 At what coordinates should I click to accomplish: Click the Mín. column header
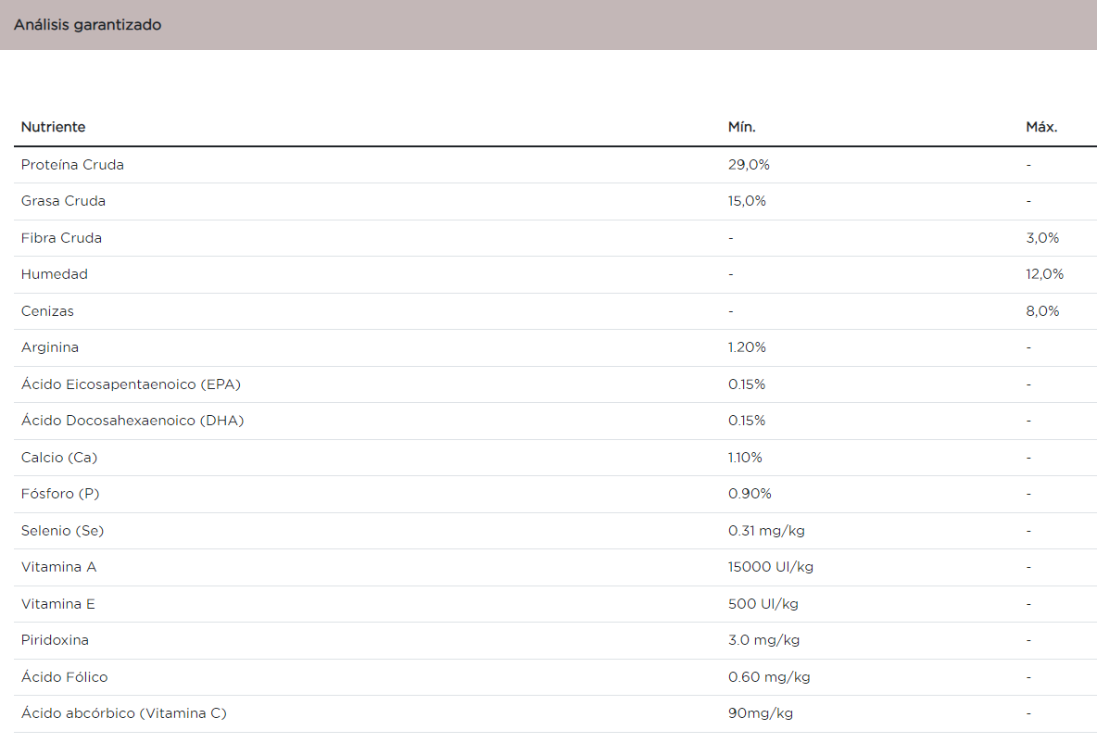pyautogui.click(x=741, y=127)
